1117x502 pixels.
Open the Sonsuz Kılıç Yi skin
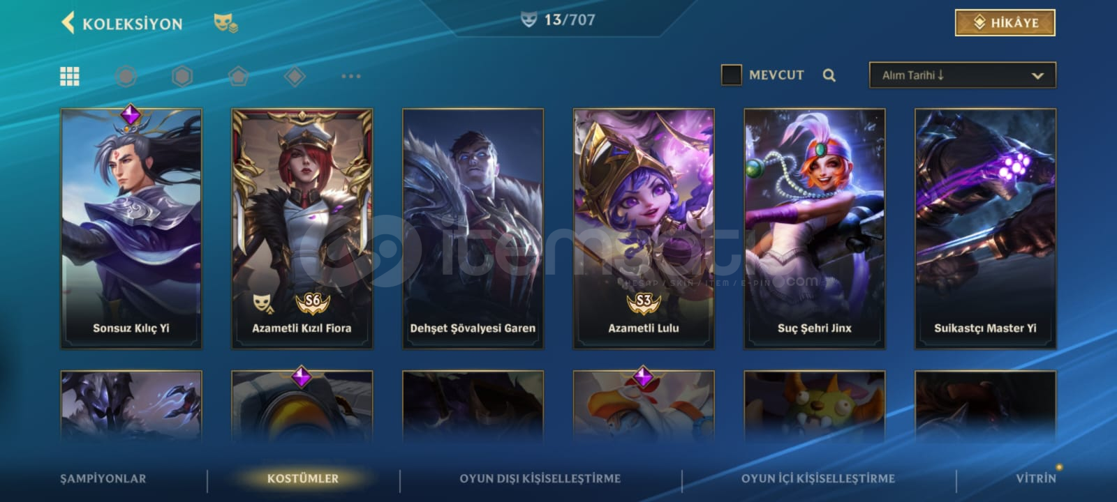[131, 228]
